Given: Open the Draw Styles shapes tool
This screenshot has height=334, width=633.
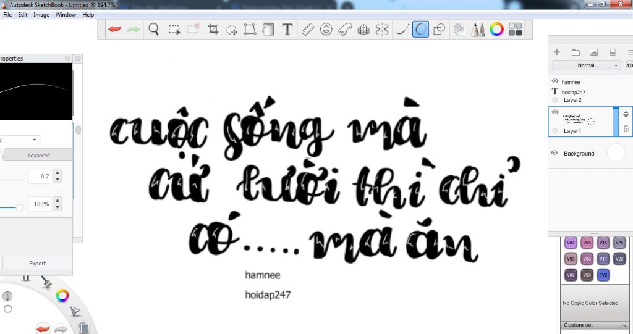Looking at the screenshot, I should 439,29.
